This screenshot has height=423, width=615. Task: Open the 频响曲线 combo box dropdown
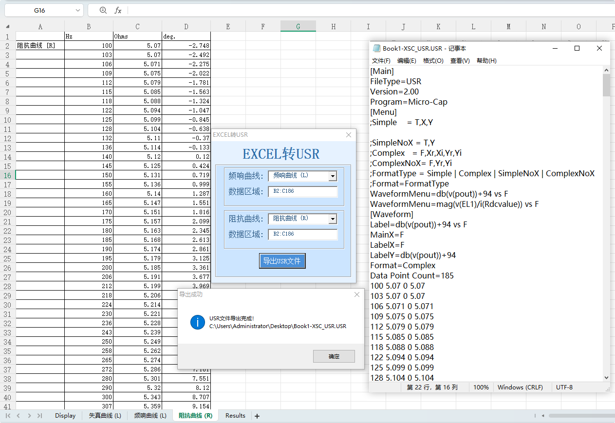(x=333, y=176)
